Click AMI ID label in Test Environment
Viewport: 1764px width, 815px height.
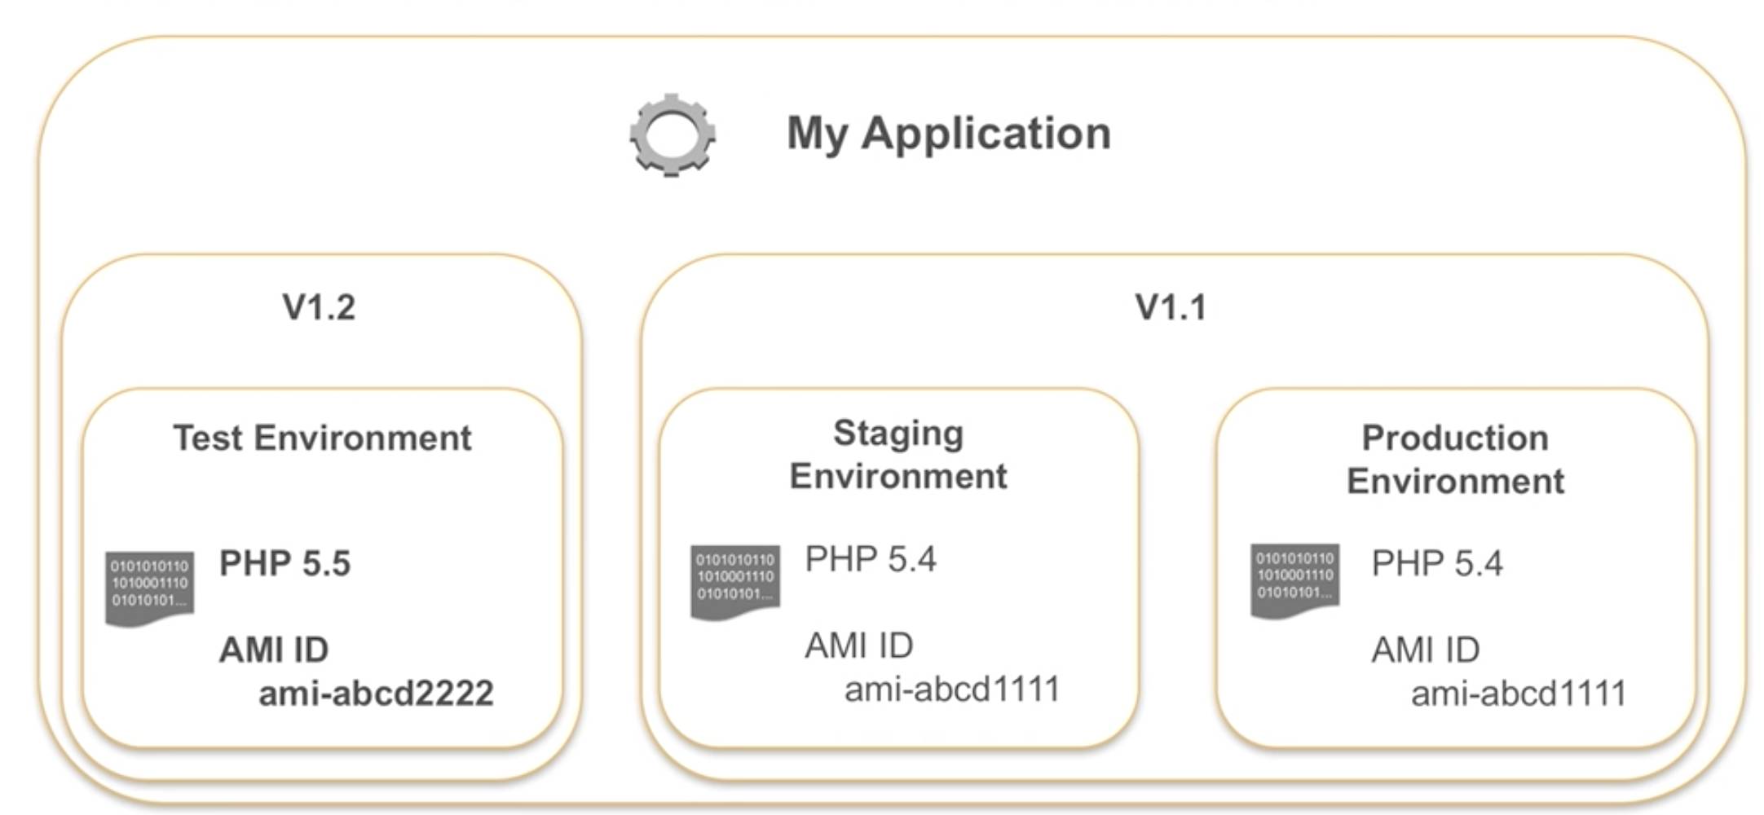[274, 650]
